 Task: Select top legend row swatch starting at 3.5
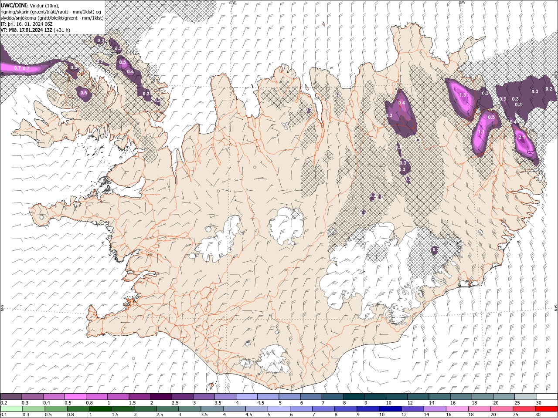tap(225, 397)
